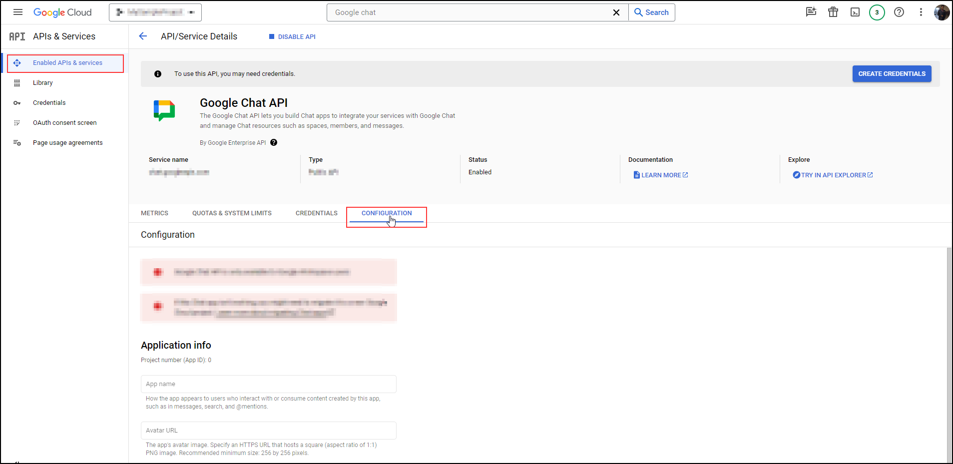Open Credentials in sidebar

(49, 103)
